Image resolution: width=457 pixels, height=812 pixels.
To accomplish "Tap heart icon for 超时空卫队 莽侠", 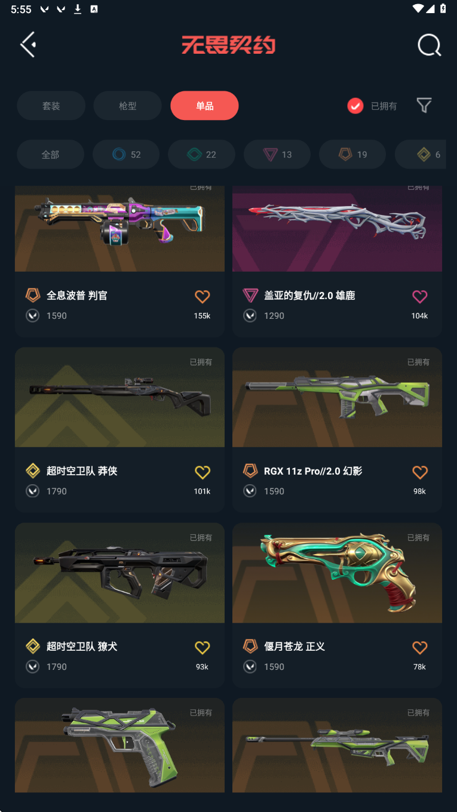I will pyautogui.click(x=203, y=472).
